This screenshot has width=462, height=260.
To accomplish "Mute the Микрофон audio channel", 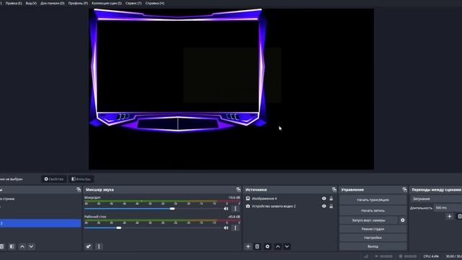I will click(x=226, y=209).
